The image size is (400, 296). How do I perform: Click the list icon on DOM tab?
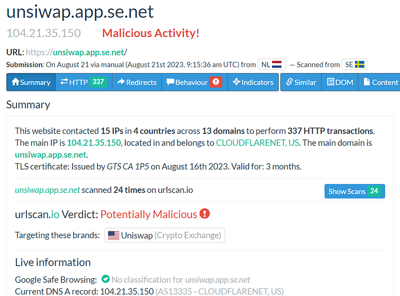tap(331, 82)
